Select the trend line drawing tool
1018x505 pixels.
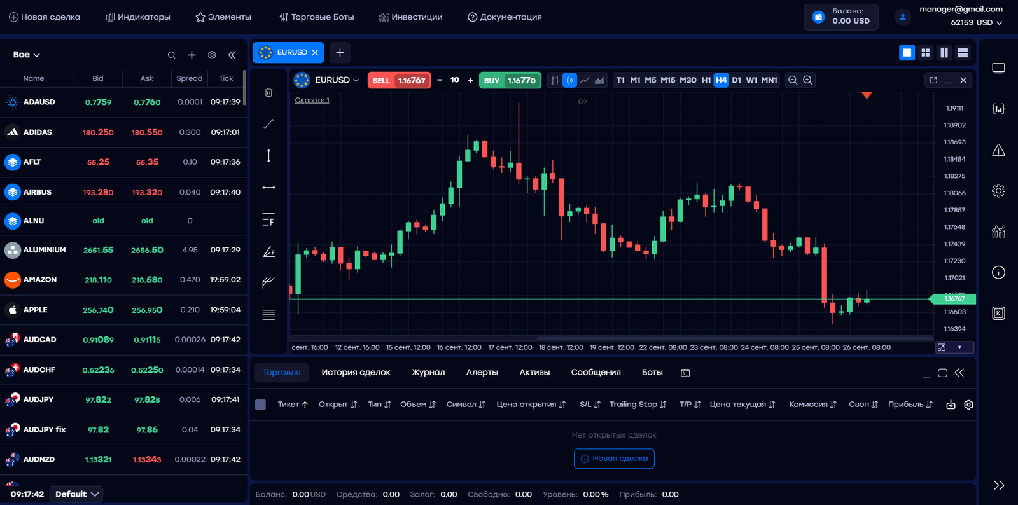pyautogui.click(x=268, y=124)
